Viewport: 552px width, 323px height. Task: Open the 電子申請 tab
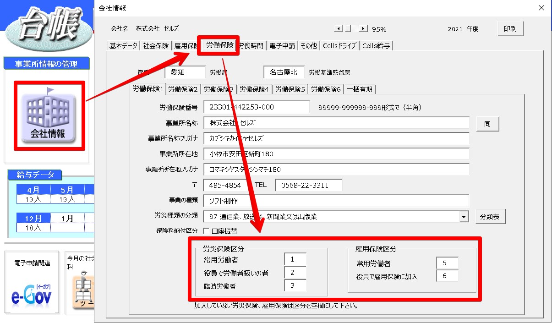click(x=282, y=46)
